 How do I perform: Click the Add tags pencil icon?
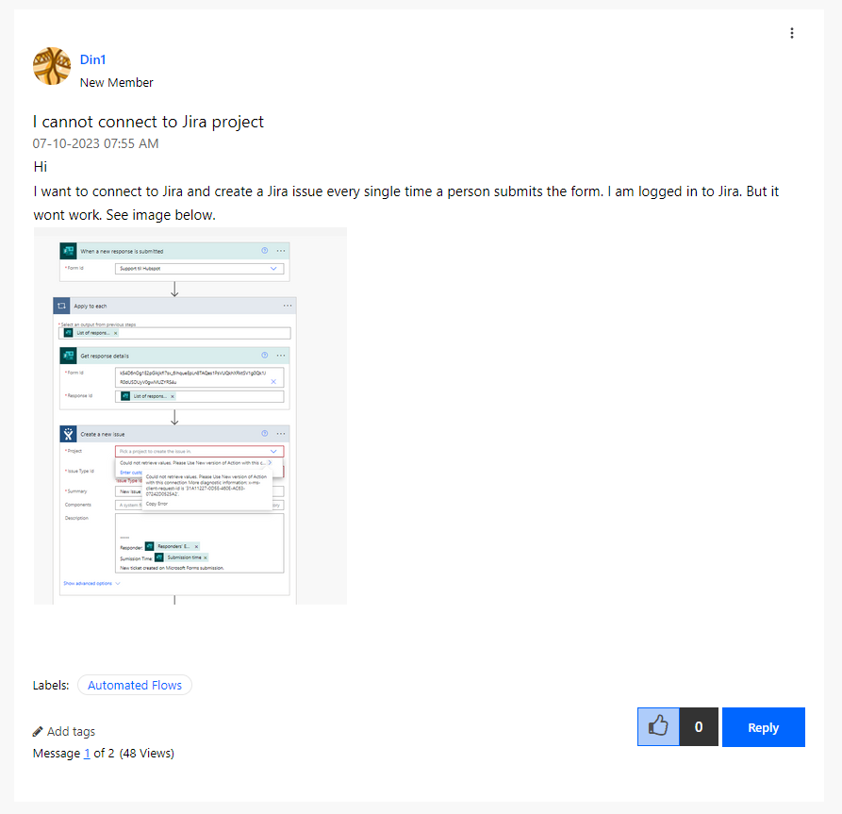[x=38, y=731]
